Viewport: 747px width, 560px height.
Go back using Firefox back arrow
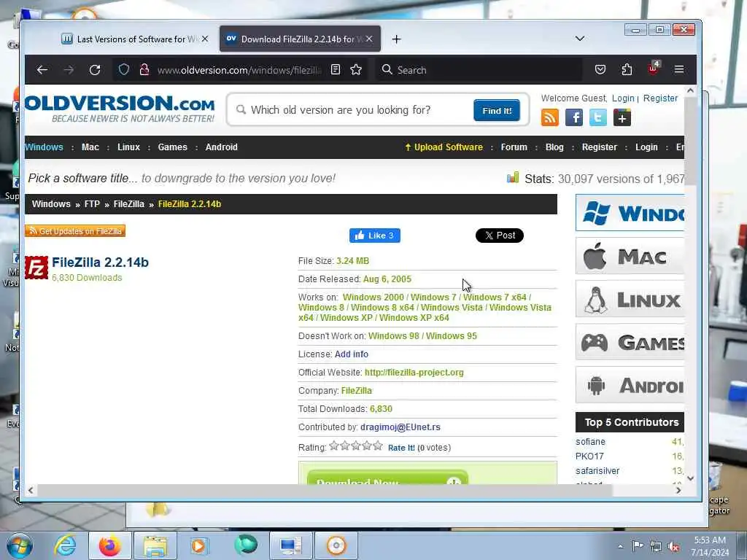42,70
